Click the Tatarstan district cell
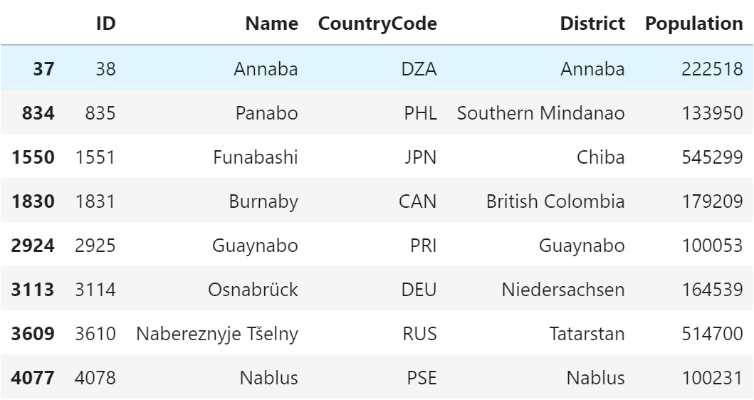Image resolution: width=754 pixels, height=400 pixels. [588, 334]
